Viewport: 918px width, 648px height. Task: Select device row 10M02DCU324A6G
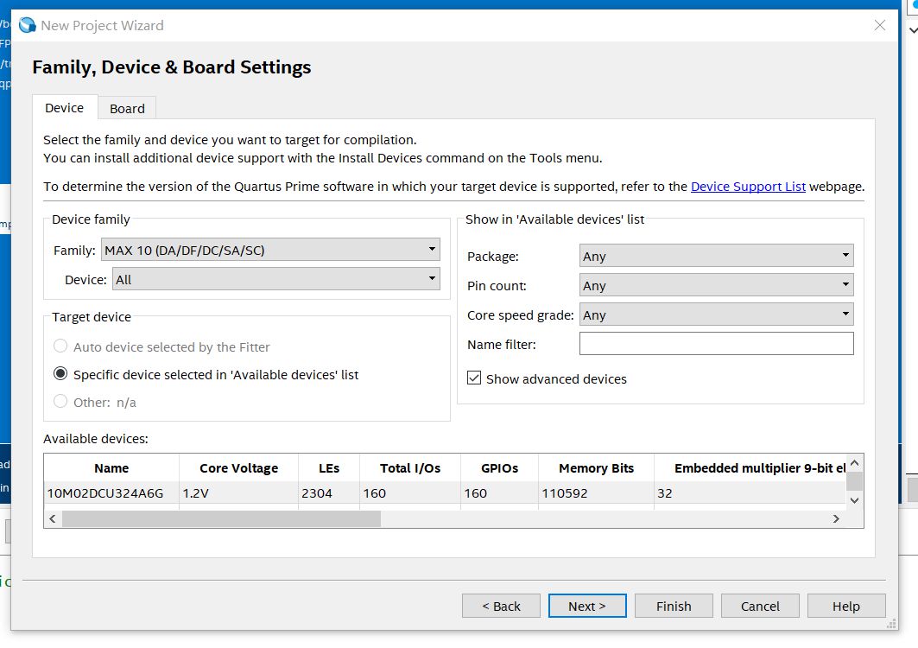click(445, 493)
